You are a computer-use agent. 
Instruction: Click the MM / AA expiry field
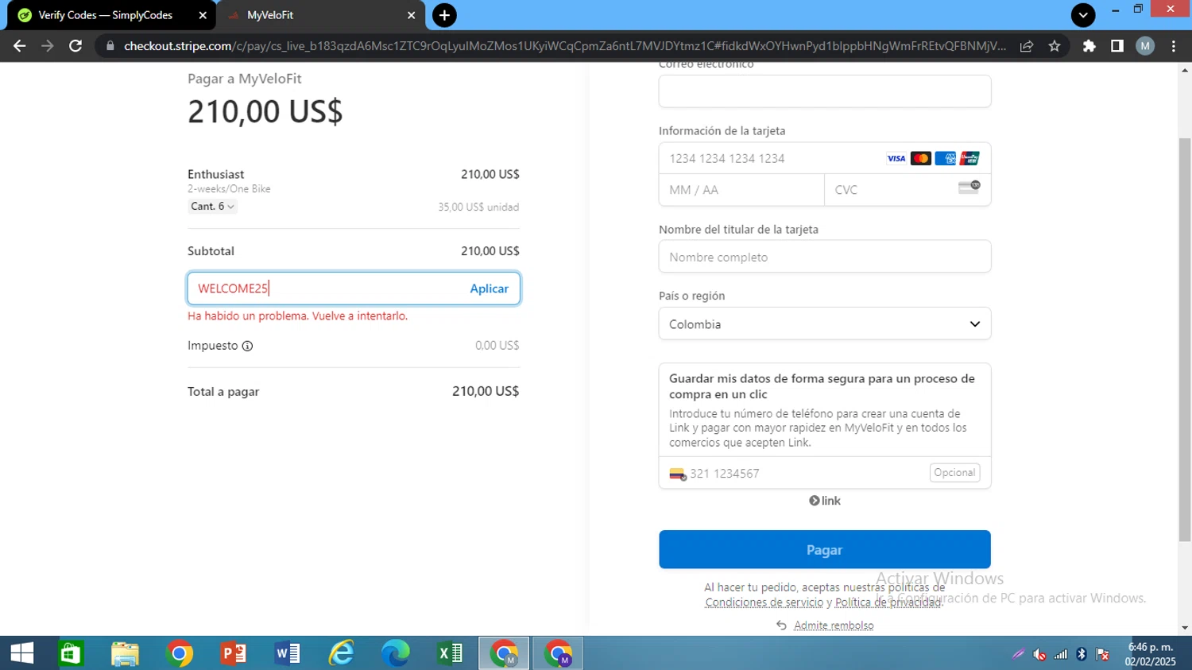coord(741,190)
